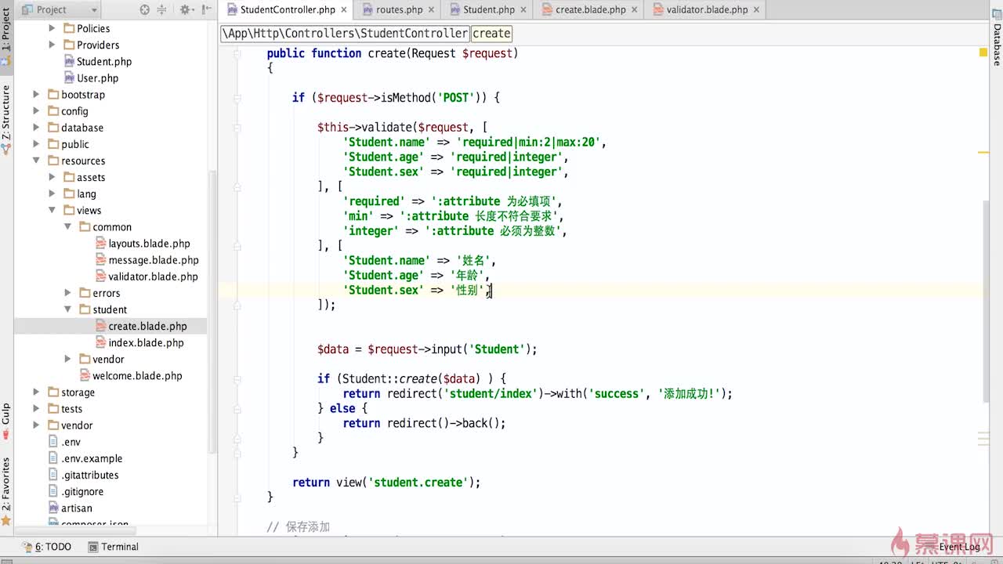The width and height of the screenshot is (1003, 564).
Task: Expand the storage folder
Action: [36, 392]
